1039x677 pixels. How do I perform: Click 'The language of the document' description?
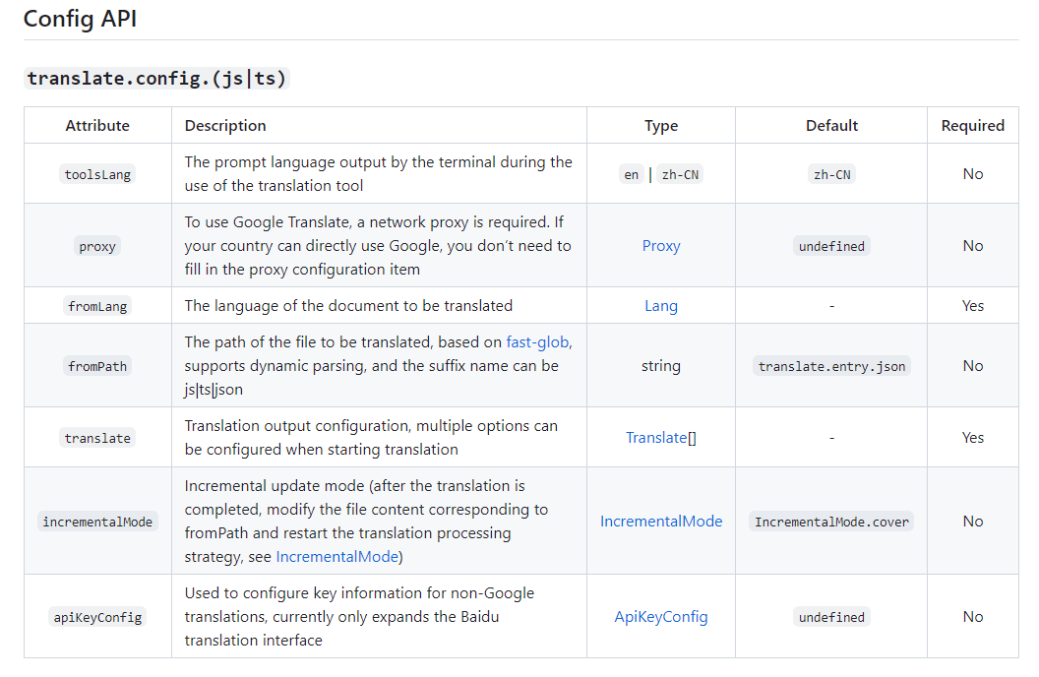click(x=348, y=305)
